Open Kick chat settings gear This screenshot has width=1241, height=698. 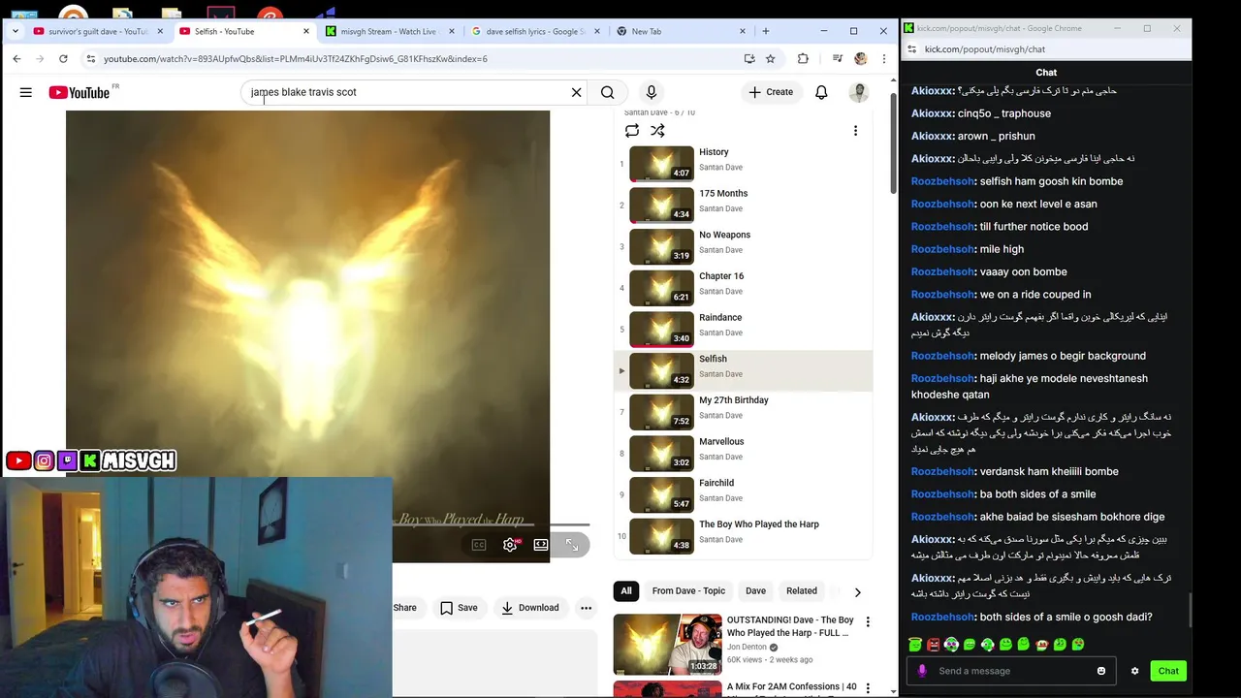(x=1134, y=671)
